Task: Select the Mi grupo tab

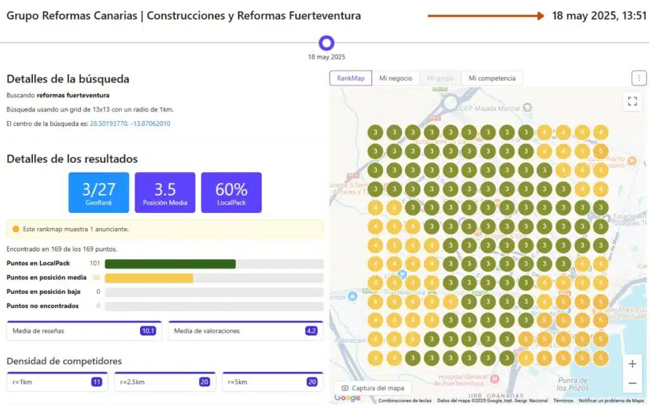Action: point(440,78)
